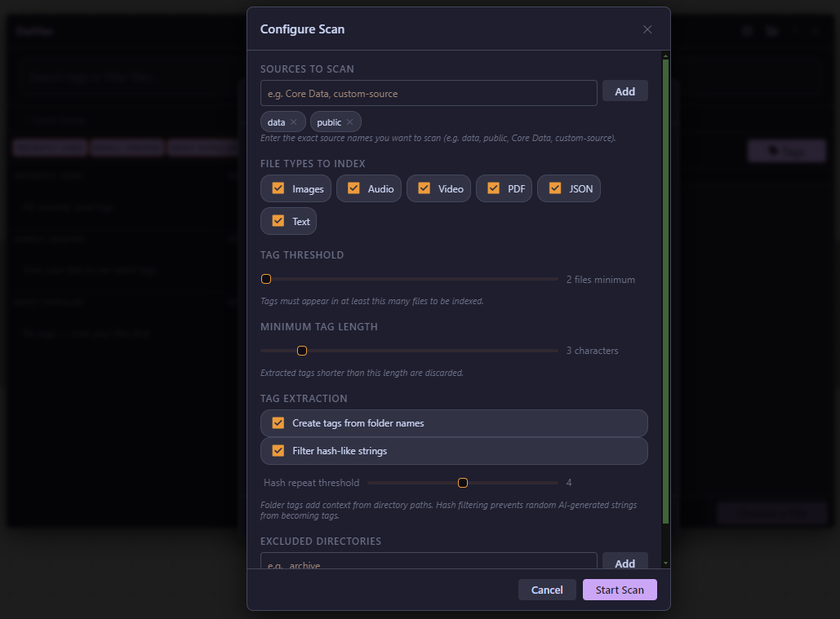This screenshot has width=840, height=619.
Task: Disable PDF file indexing
Action: coord(493,188)
